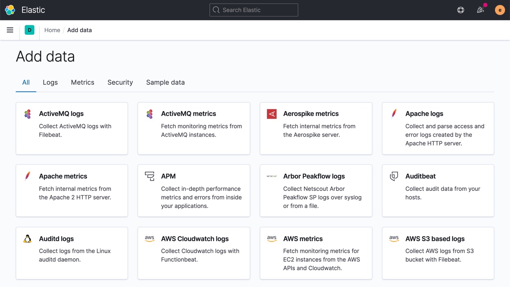
Task: Click the red Aerospike metrics icon
Action: tap(272, 114)
